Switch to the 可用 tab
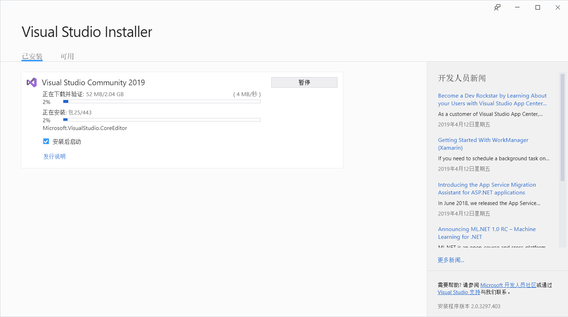568x317 pixels. pyautogui.click(x=67, y=56)
